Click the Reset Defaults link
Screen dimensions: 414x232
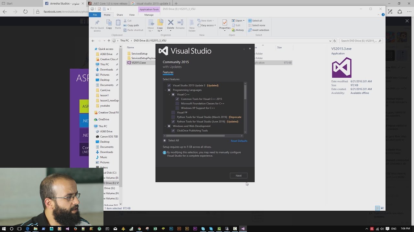click(239, 141)
